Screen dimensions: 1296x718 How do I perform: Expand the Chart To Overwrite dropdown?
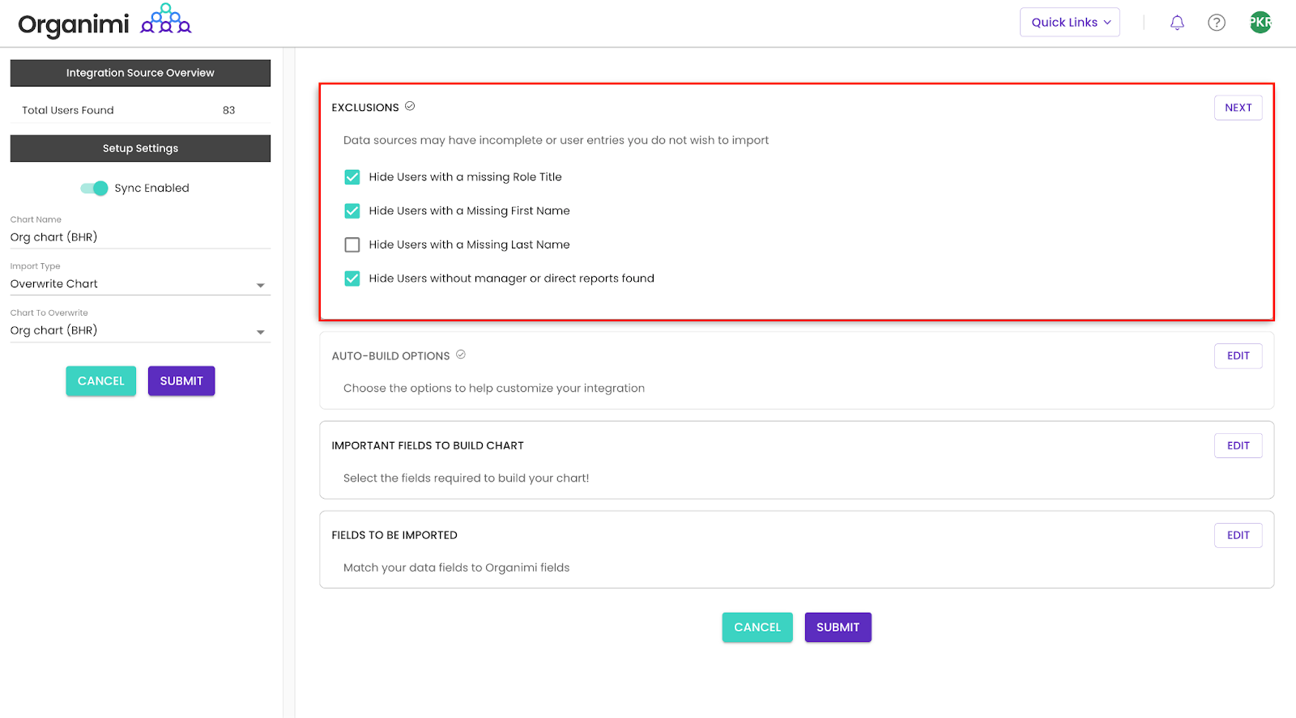coord(140,331)
